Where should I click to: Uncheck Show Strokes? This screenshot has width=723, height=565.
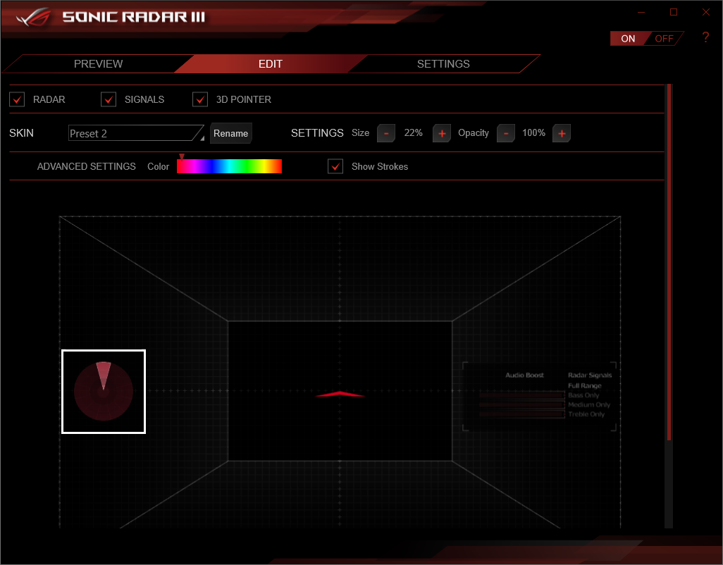coord(335,166)
